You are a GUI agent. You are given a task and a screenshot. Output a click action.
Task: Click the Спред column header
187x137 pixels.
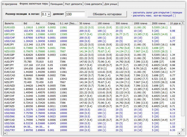pos(53,23)
